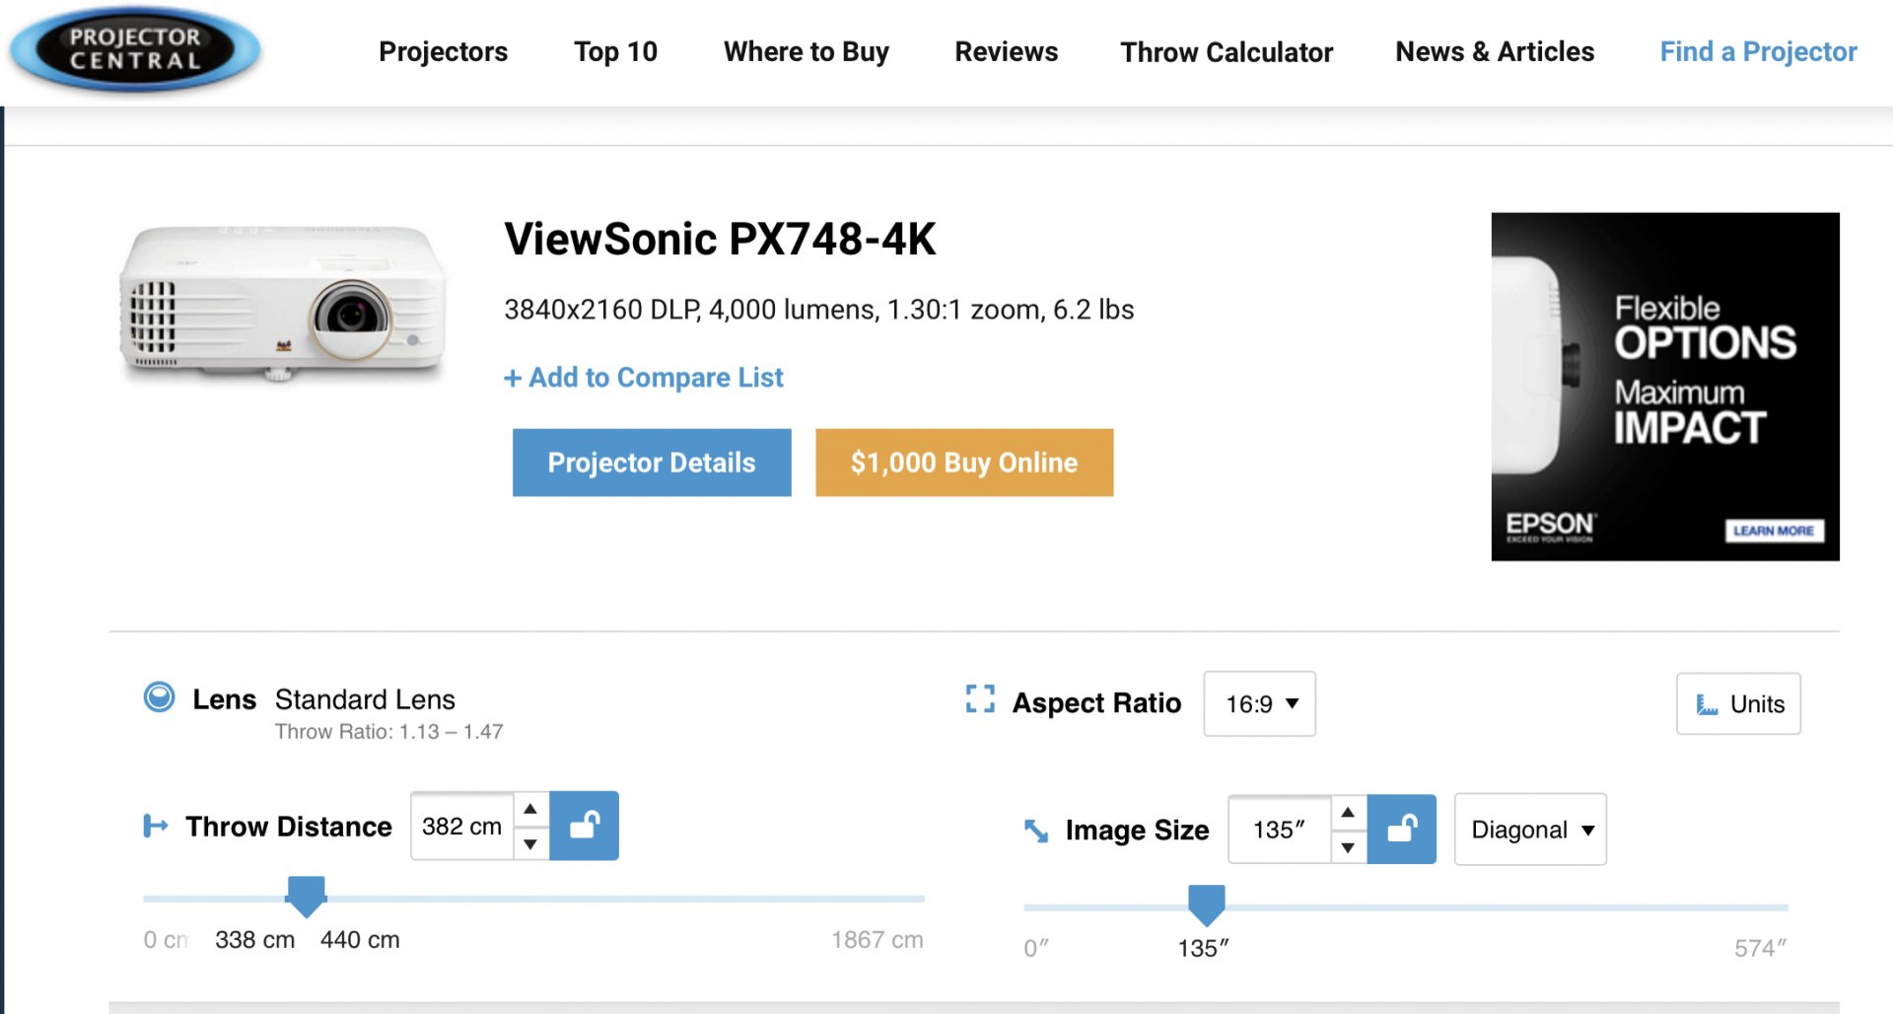Viewport: 1893px width, 1014px height.
Task: Click the Image Size 135″ field
Action: click(1280, 830)
